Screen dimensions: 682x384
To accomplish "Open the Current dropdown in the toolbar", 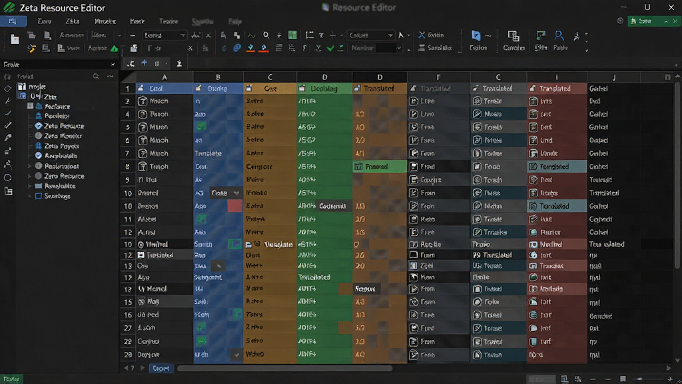I will coord(370,35).
